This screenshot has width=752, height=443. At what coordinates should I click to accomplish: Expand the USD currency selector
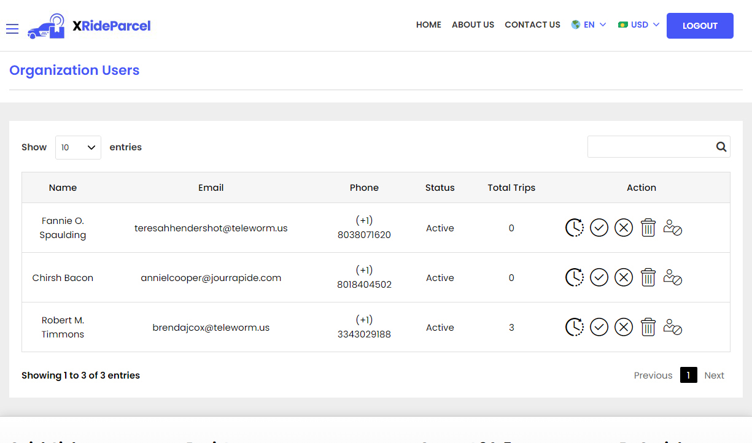(638, 25)
